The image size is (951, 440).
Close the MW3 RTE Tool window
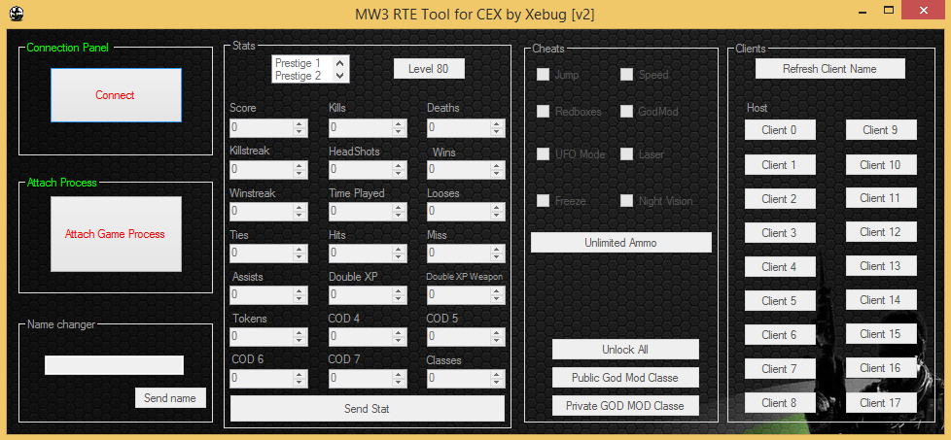[x=923, y=11]
